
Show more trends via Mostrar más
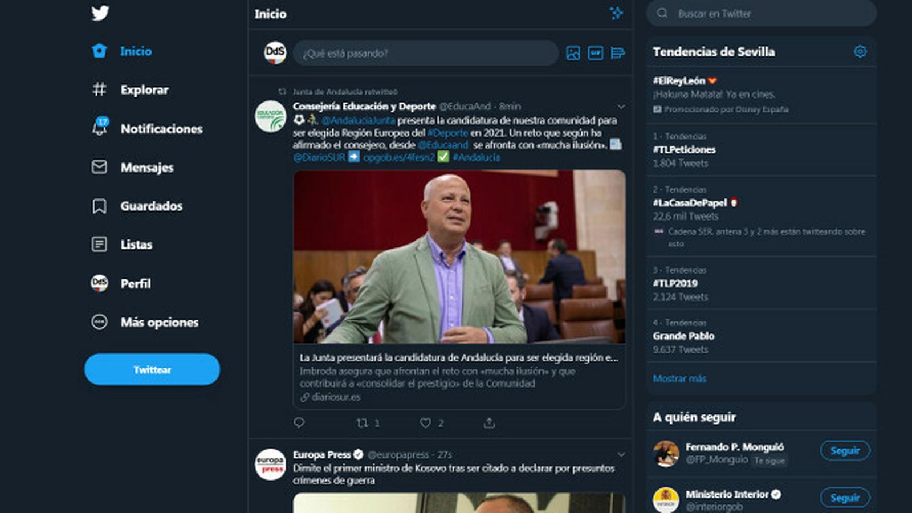[x=679, y=378]
